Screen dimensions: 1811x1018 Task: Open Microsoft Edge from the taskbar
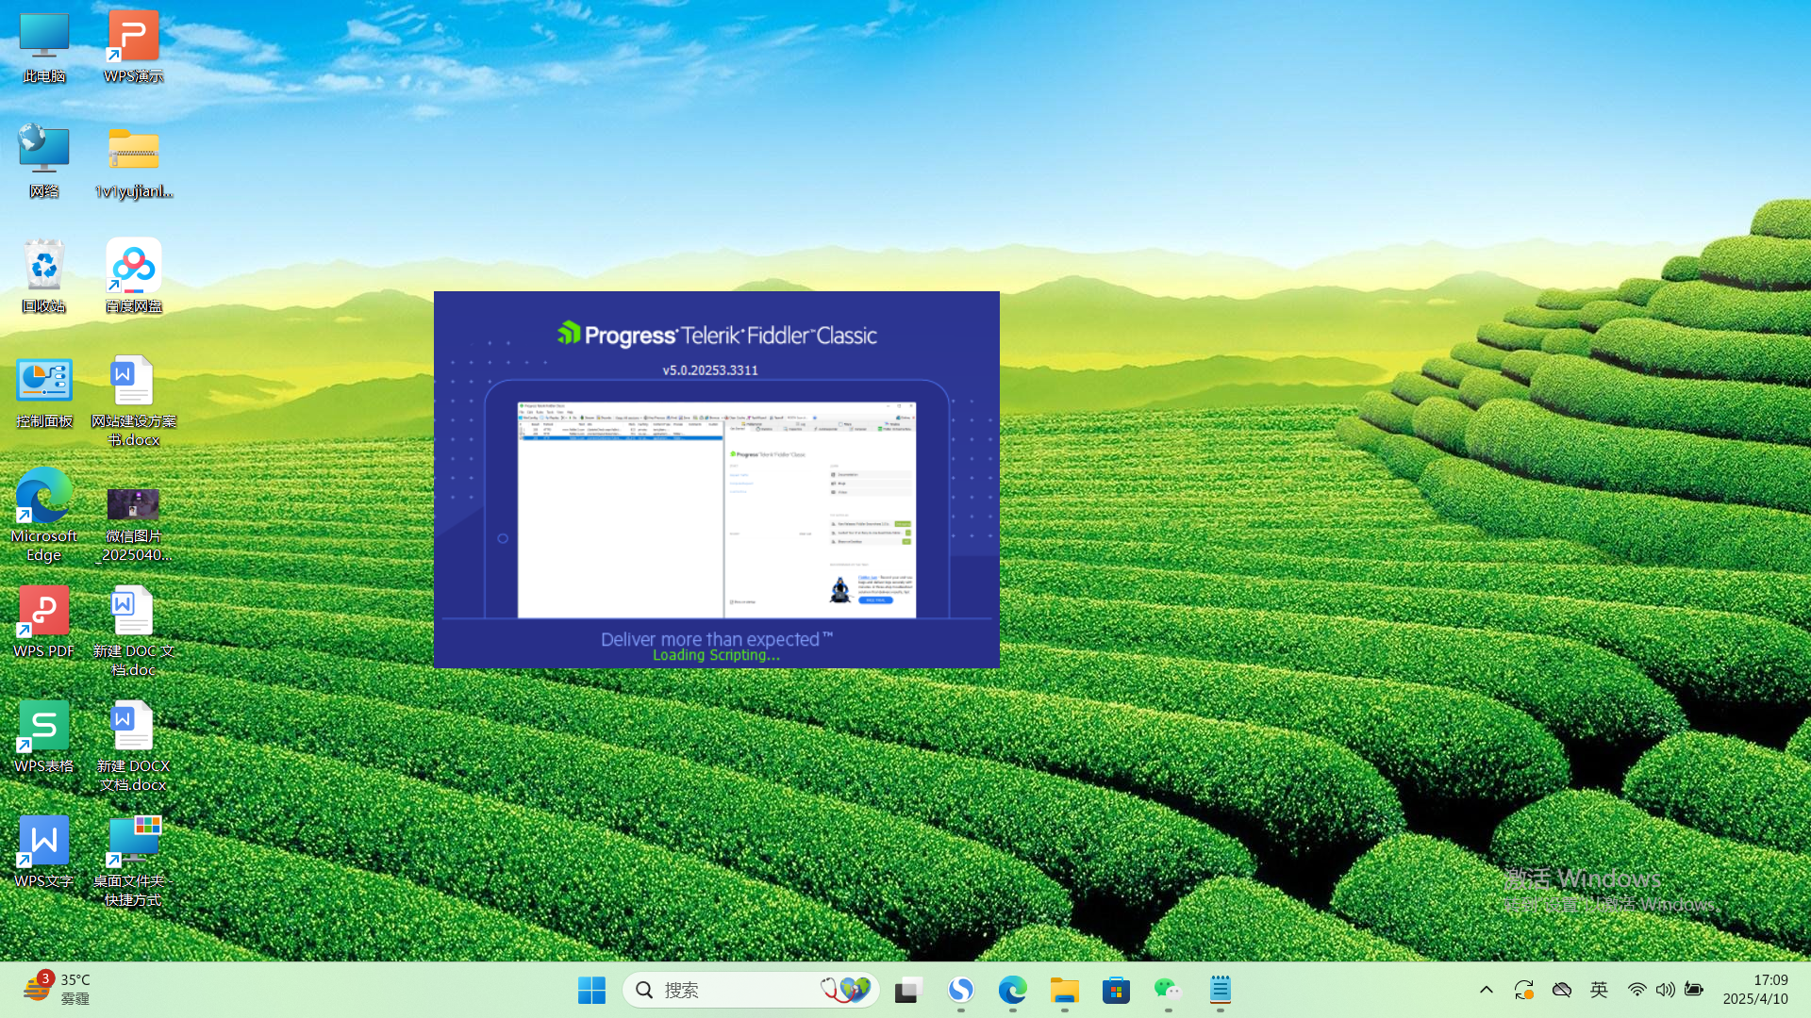click(1012, 990)
